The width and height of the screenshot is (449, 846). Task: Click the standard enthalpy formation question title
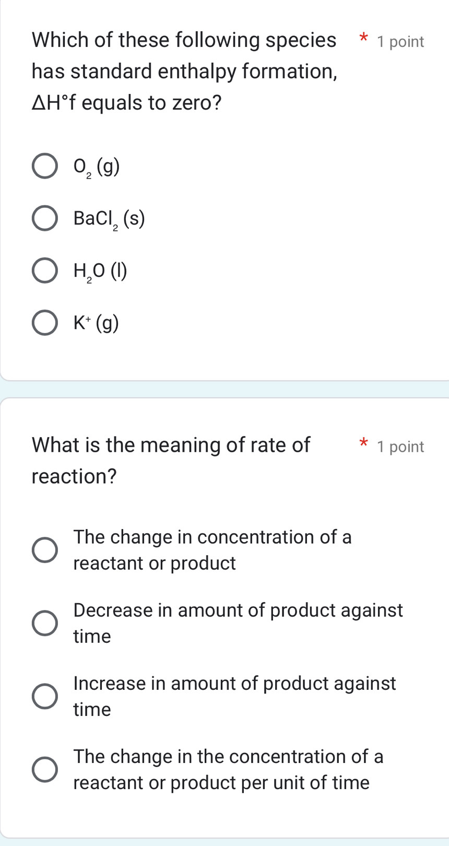pyautogui.click(x=184, y=71)
